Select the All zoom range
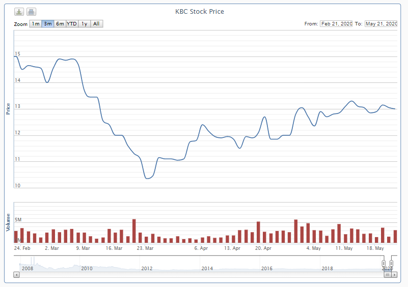This screenshot has height=287, width=408. pyautogui.click(x=97, y=23)
